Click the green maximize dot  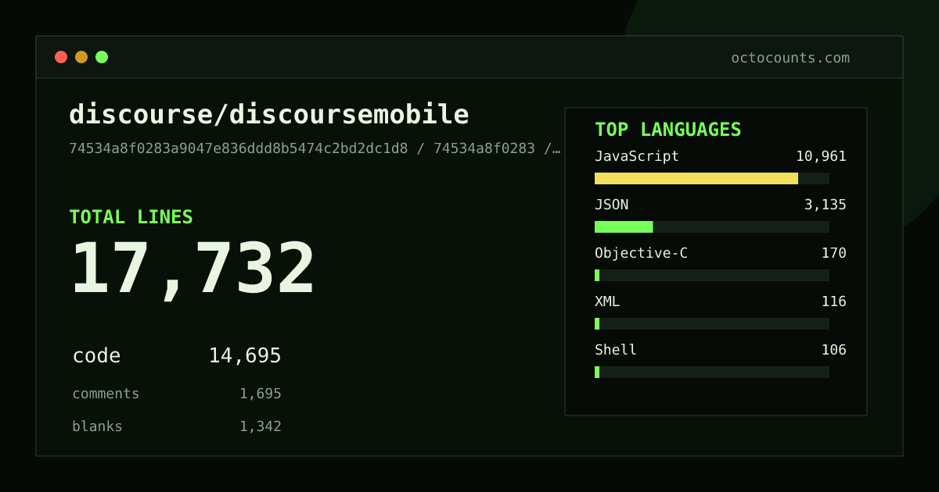[x=102, y=57]
